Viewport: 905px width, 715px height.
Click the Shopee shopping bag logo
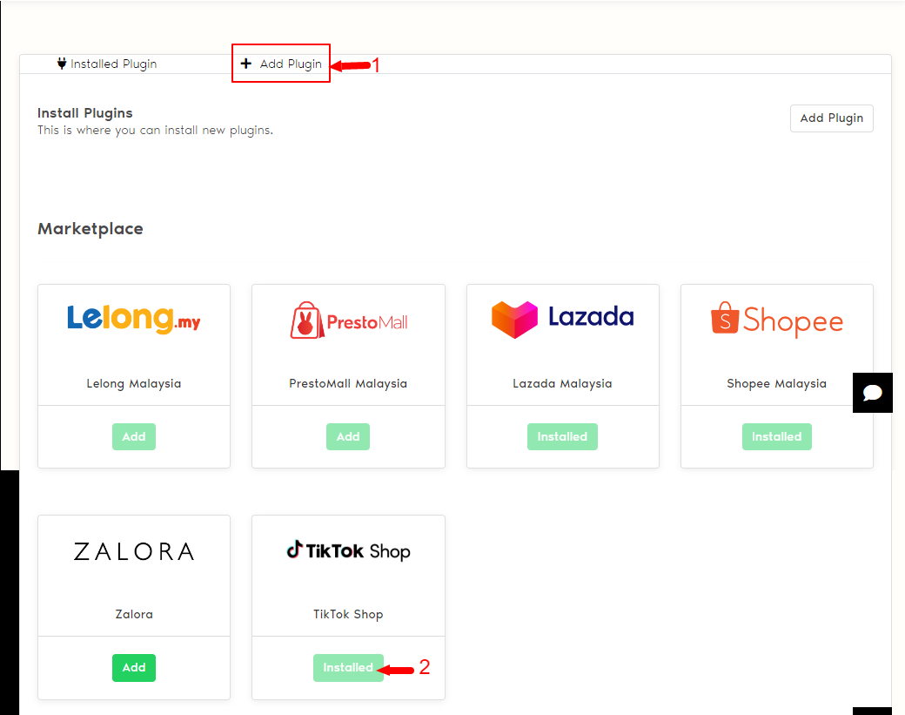click(x=725, y=320)
